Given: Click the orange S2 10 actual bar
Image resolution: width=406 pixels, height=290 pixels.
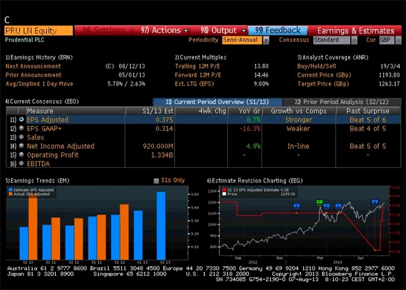Looking at the screenshot, I should [33, 227].
